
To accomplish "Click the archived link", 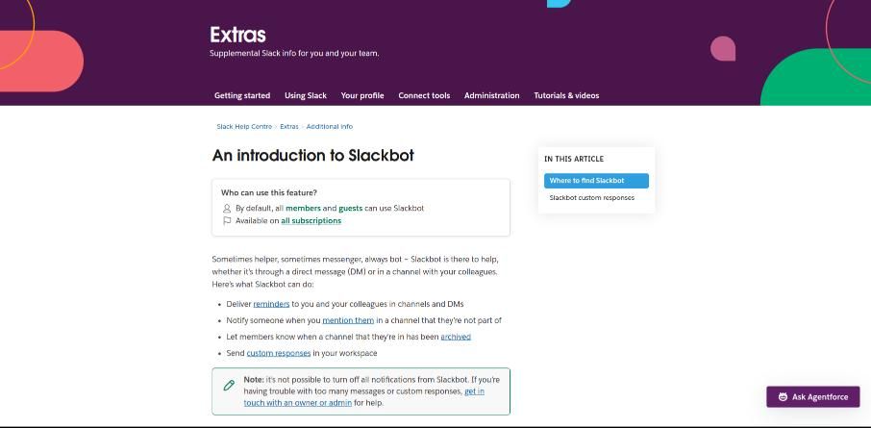I will click(x=456, y=337).
